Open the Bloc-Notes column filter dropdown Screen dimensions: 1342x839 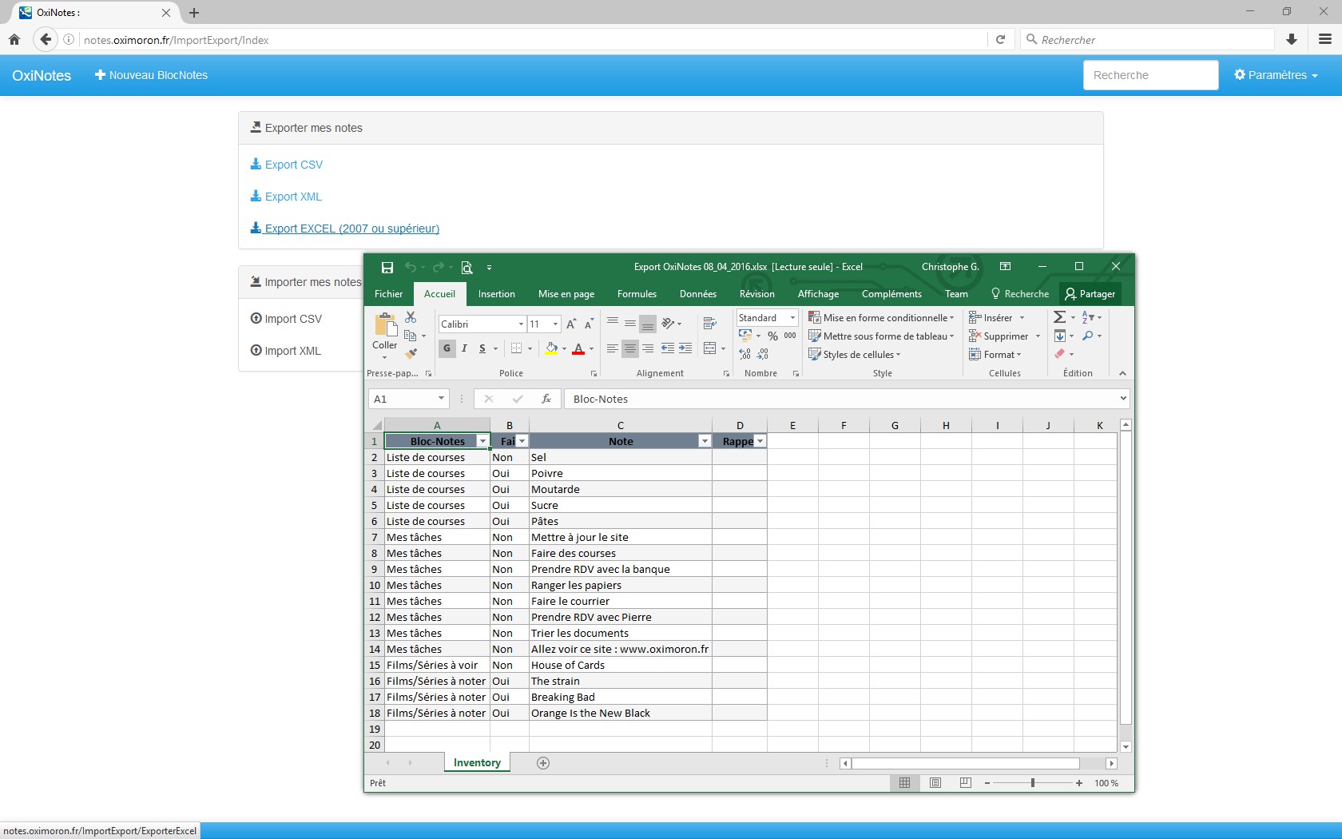pos(482,441)
